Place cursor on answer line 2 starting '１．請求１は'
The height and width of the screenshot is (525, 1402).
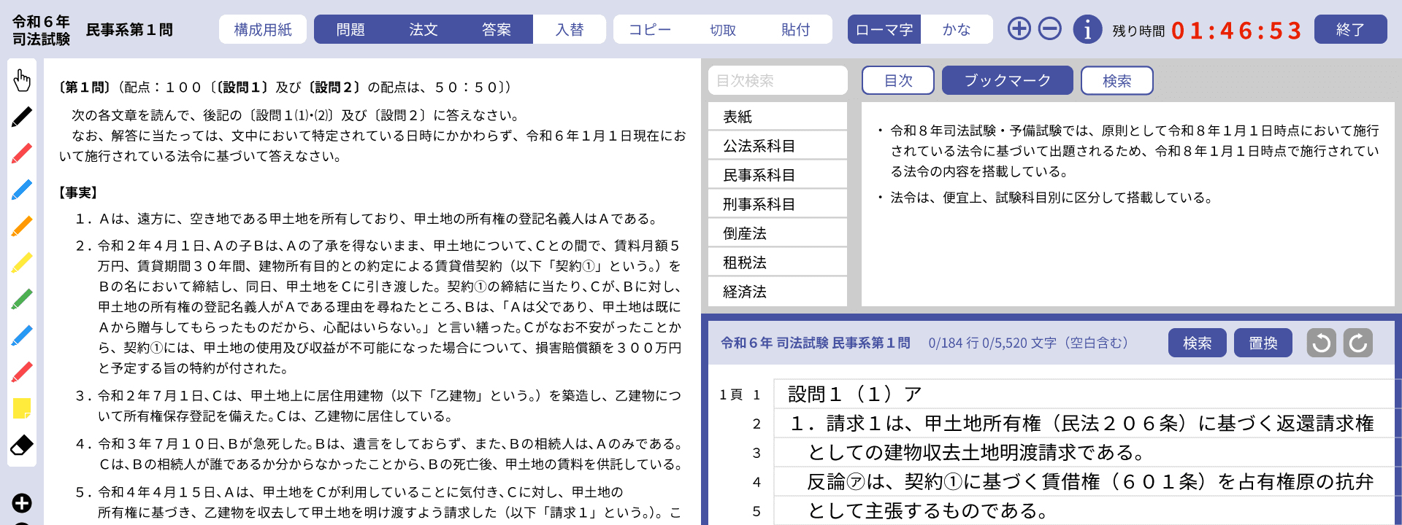1084,423
